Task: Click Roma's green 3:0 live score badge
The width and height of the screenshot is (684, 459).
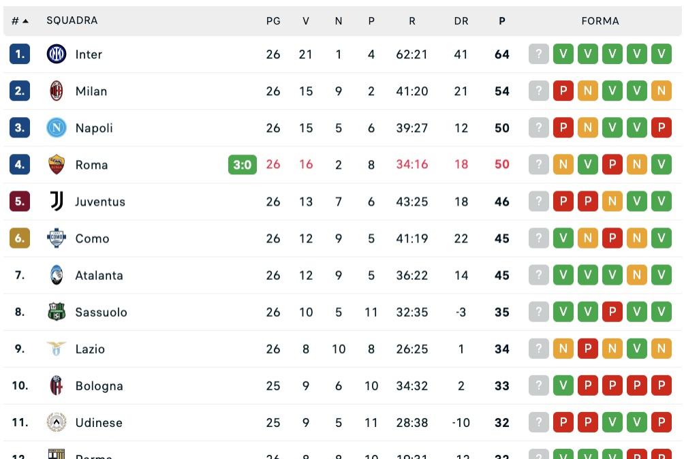Action: [x=243, y=164]
